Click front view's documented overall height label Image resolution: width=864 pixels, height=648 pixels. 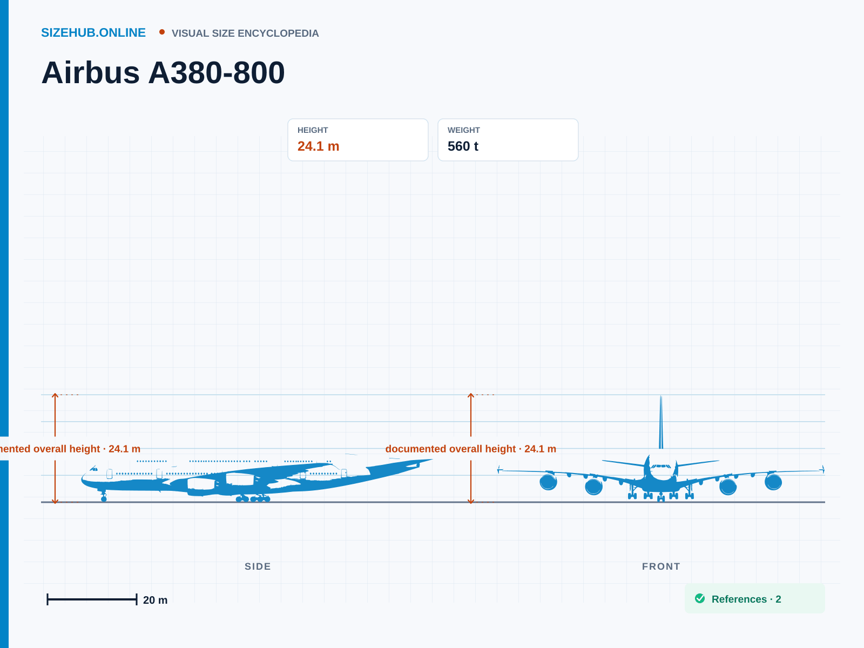click(471, 449)
